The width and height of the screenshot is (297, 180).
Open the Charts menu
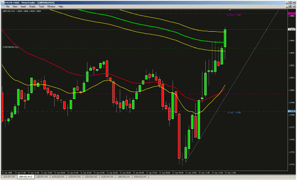tap(32, 7)
